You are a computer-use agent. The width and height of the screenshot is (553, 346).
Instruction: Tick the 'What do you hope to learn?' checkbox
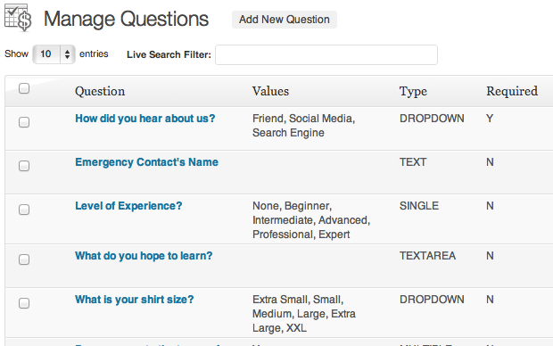(x=24, y=259)
